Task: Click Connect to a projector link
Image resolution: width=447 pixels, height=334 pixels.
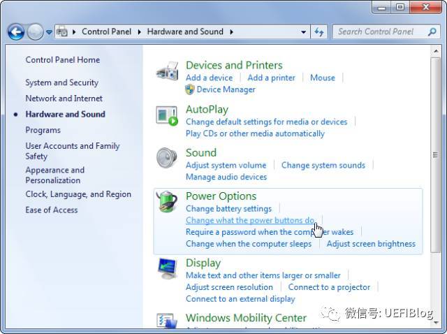Action: point(329,287)
